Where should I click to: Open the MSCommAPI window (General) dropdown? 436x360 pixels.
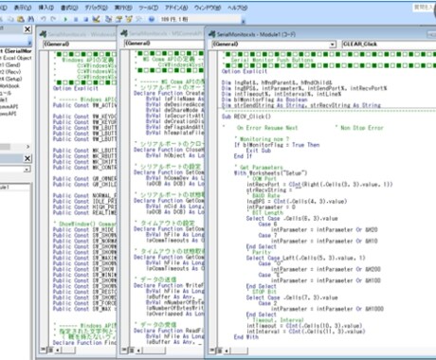coord(164,44)
